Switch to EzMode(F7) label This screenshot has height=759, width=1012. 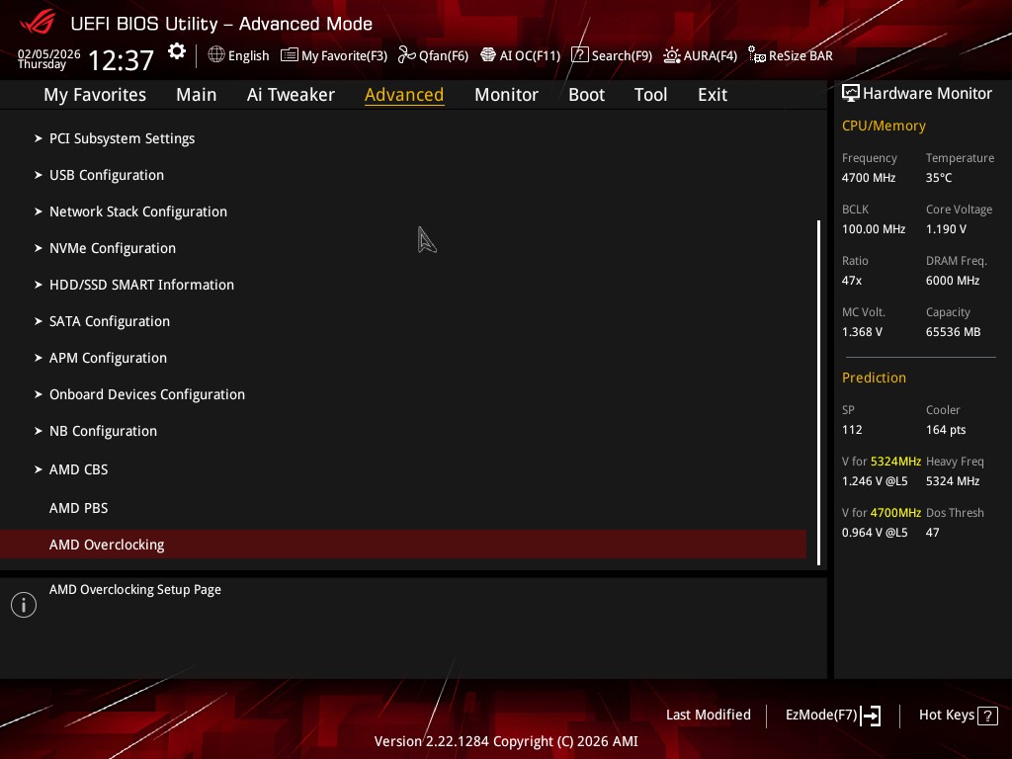tap(821, 716)
